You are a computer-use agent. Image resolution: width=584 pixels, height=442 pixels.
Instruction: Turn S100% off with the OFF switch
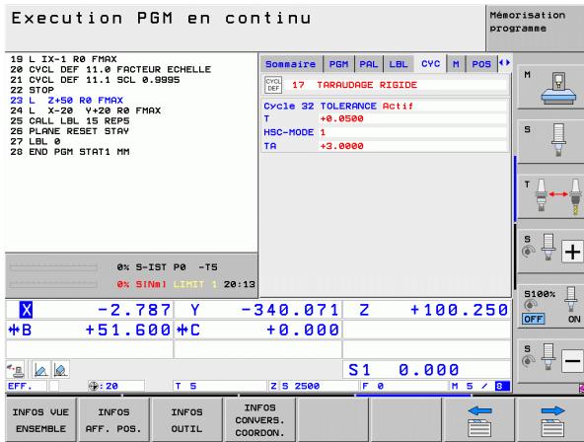534,319
